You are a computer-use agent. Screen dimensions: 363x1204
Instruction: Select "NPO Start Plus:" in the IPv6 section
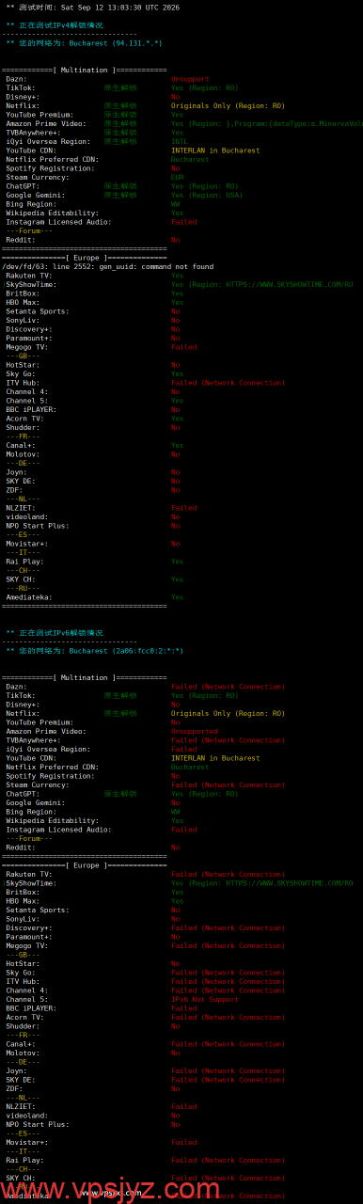click(x=37, y=1124)
